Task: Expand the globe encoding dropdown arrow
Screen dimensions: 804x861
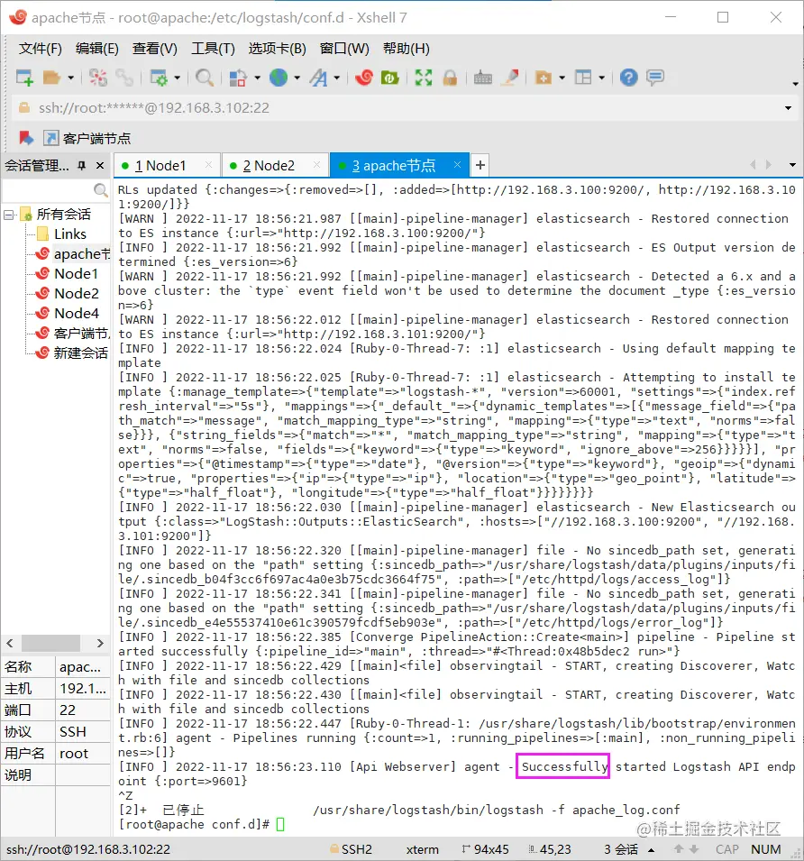Action: click(x=297, y=78)
